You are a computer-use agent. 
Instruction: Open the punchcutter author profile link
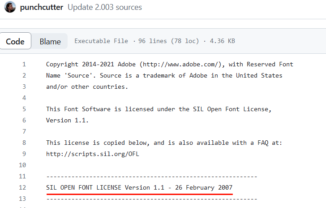42,7
